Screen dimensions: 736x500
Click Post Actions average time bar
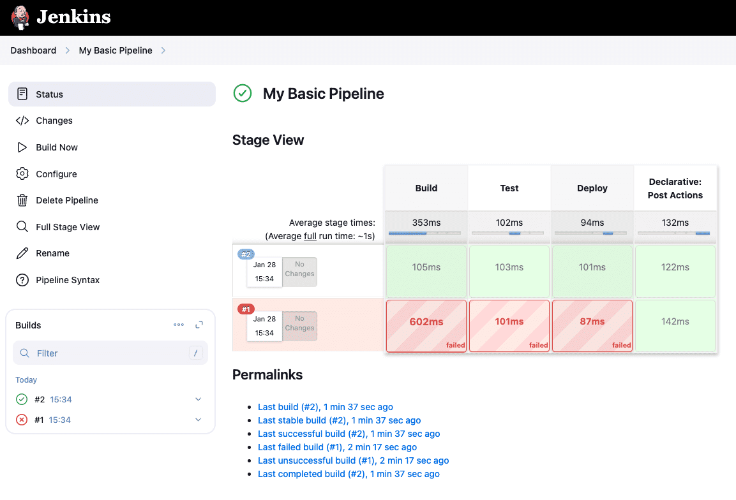pyautogui.click(x=673, y=233)
